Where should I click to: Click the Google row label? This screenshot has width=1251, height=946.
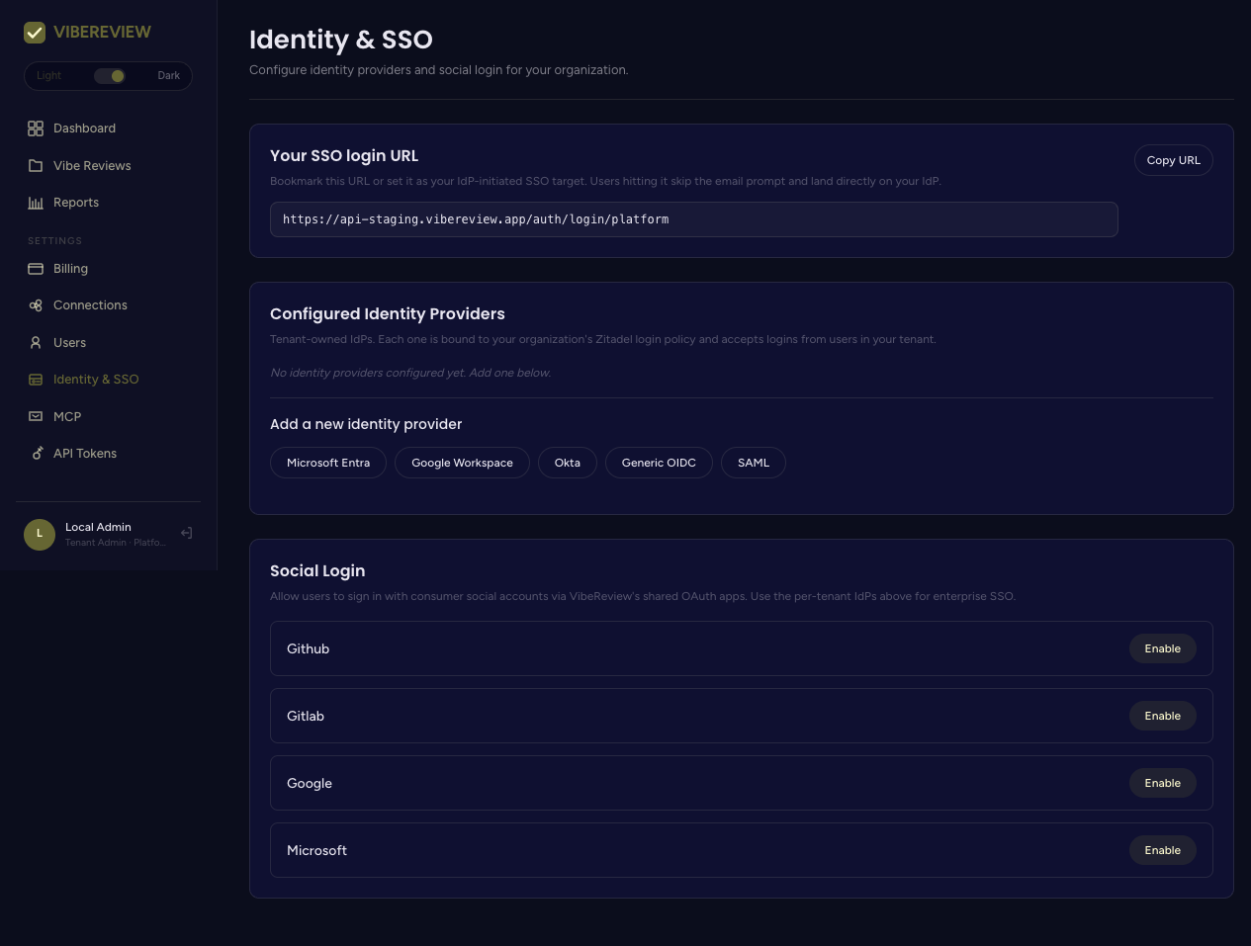pyautogui.click(x=310, y=783)
